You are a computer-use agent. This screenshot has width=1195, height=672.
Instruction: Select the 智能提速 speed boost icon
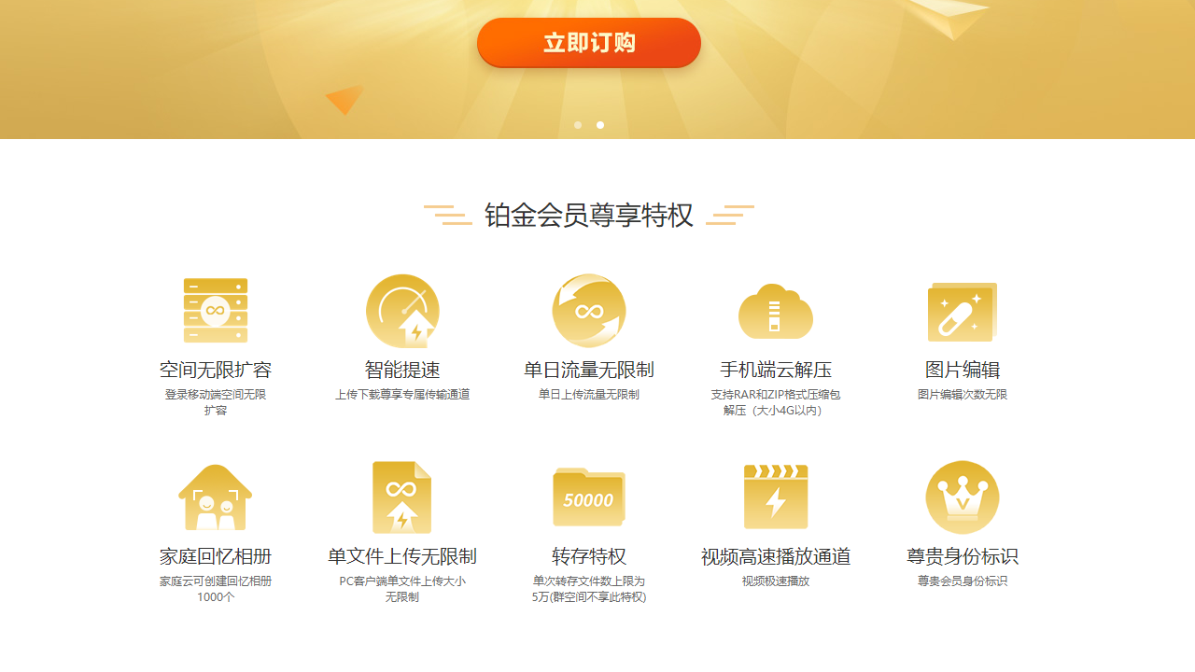tap(402, 311)
